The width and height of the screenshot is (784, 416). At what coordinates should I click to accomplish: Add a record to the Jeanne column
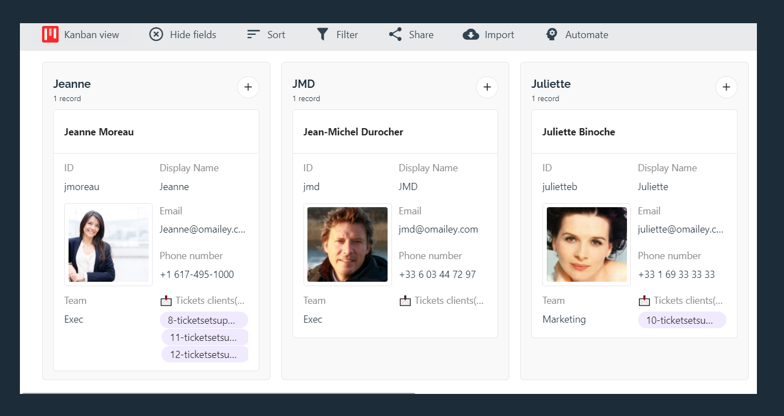[x=248, y=87]
